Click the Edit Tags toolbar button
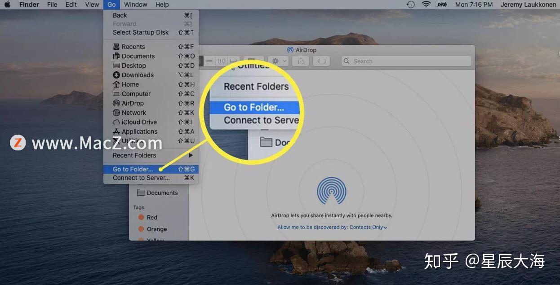The height and width of the screenshot is (285, 560). pos(321,61)
